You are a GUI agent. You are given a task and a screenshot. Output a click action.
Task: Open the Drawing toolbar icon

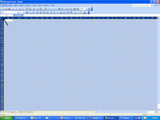(x=78, y=9)
